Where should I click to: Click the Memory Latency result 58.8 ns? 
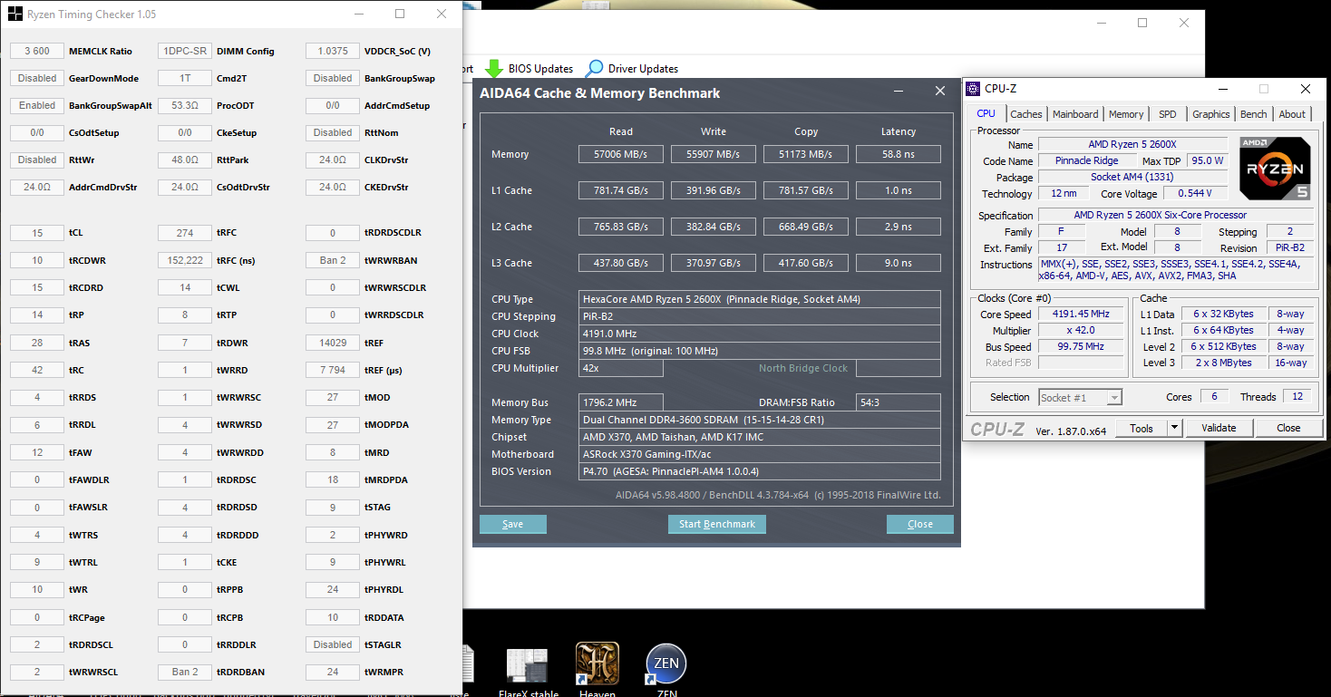tap(898, 154)
